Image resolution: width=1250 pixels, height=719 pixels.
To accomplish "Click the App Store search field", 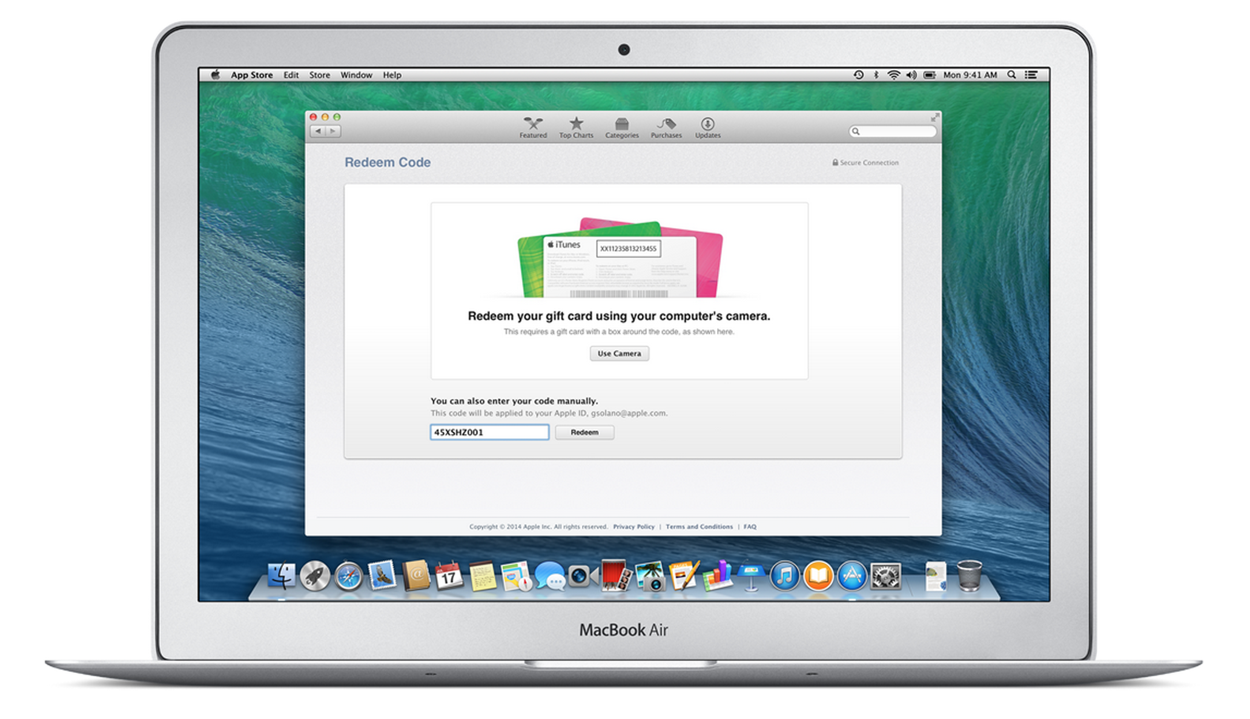I will [893, 131].
